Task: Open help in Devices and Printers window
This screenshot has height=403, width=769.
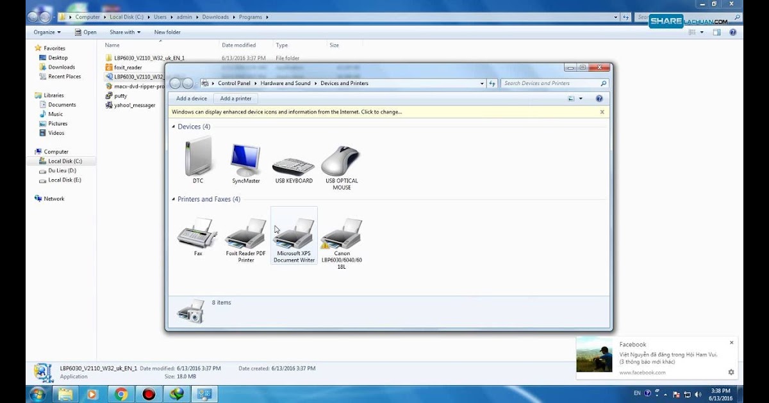Action: pos(599,99)
